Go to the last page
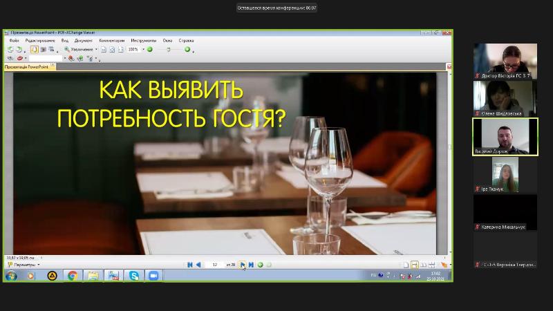Viewport: 553px width, 311px height. point(251,265)
